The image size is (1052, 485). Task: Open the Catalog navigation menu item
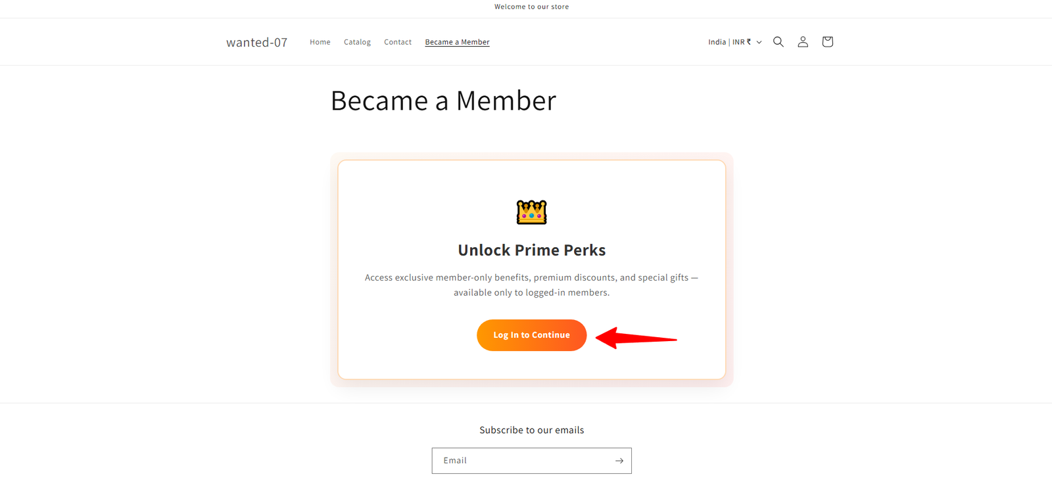(x=357, y=41)
